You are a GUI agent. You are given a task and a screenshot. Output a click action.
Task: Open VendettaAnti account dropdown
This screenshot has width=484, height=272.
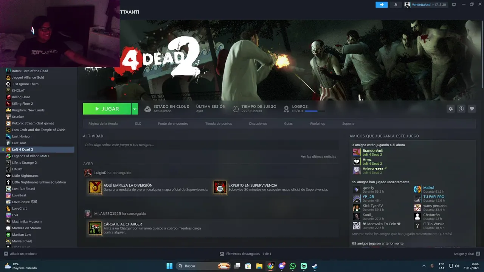pyautogui.click(x=425, y=5)
